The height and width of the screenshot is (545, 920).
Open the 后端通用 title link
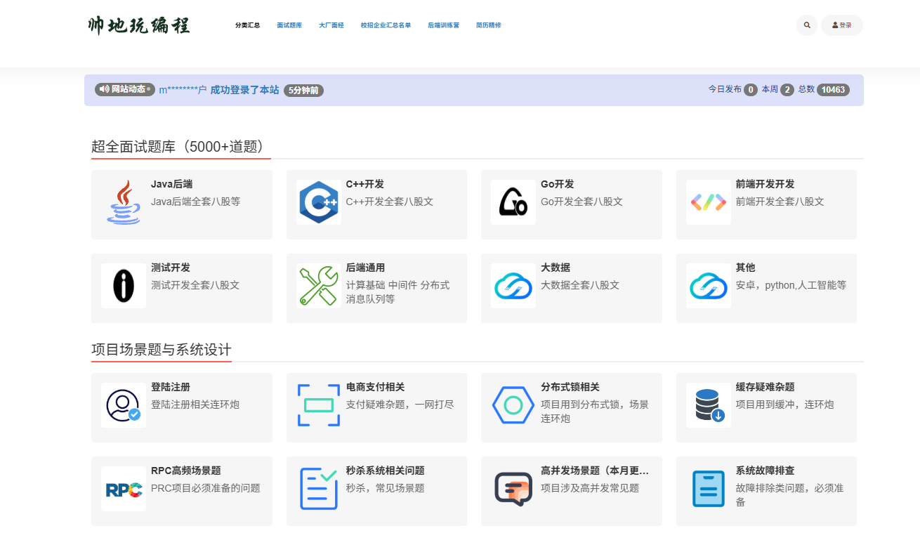click(x=365, y=268)
